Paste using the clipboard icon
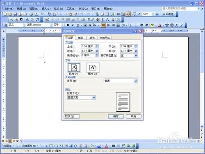The width and height of the screenshot is (205, 154). point(71,14)
